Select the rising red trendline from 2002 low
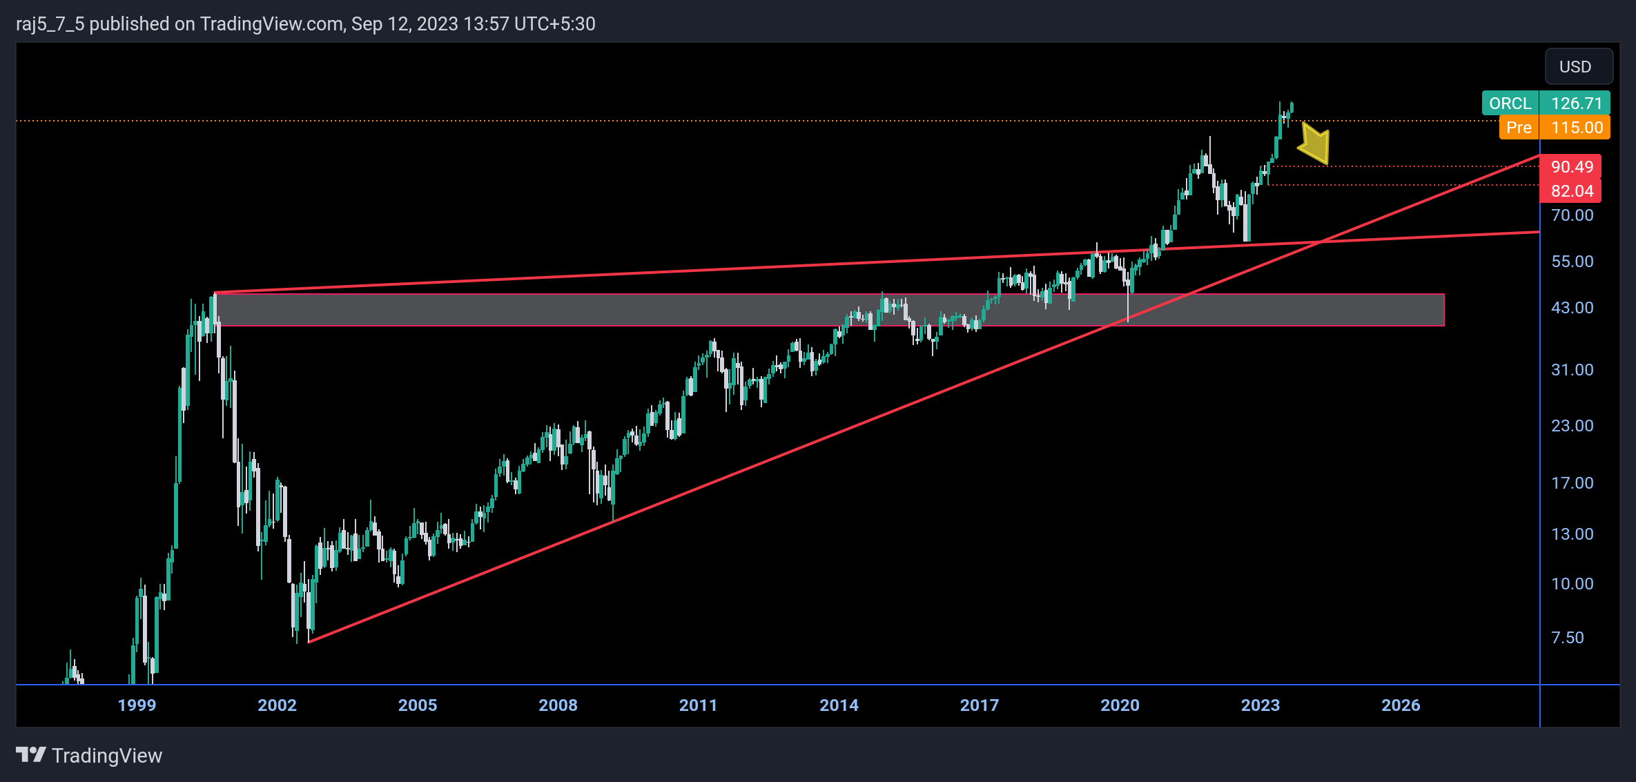Viewport: 1636px width, 782px height. pos(924,399)
